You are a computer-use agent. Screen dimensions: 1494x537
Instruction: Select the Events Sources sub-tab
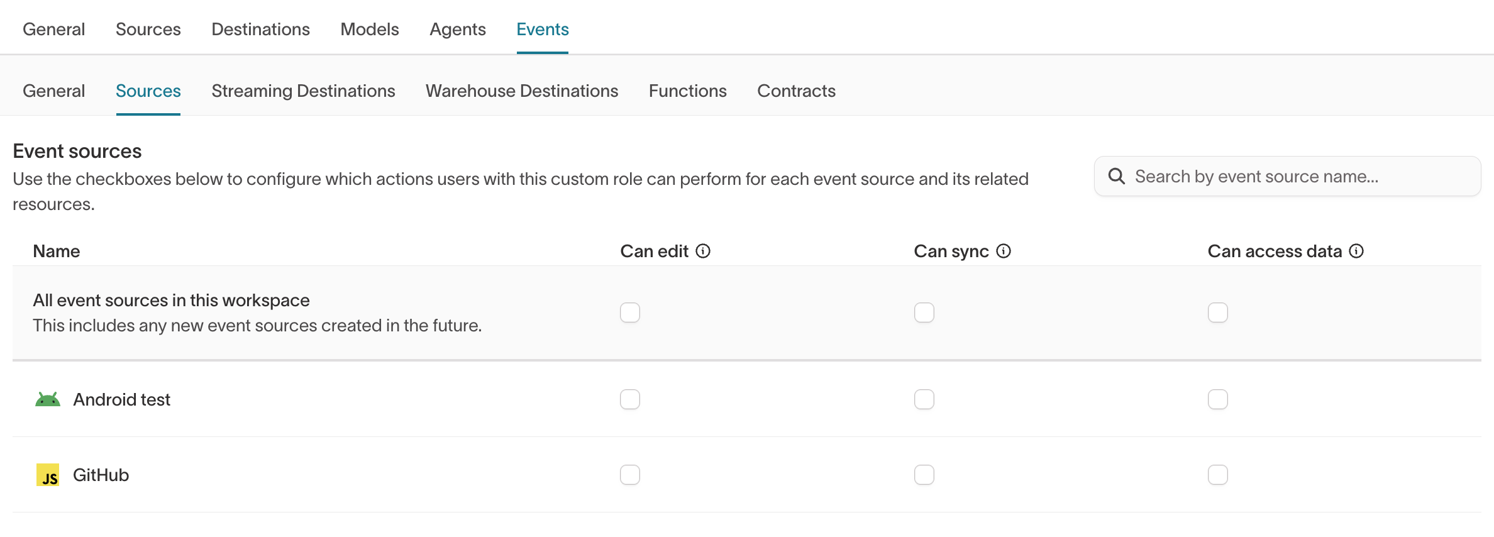tap(148, 91)
